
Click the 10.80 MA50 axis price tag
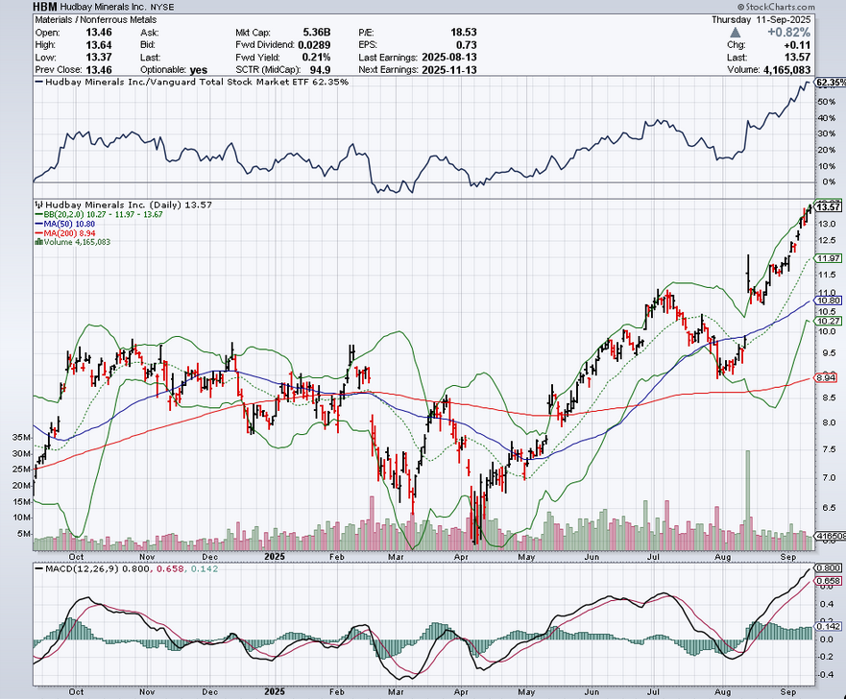click(828, 301)
